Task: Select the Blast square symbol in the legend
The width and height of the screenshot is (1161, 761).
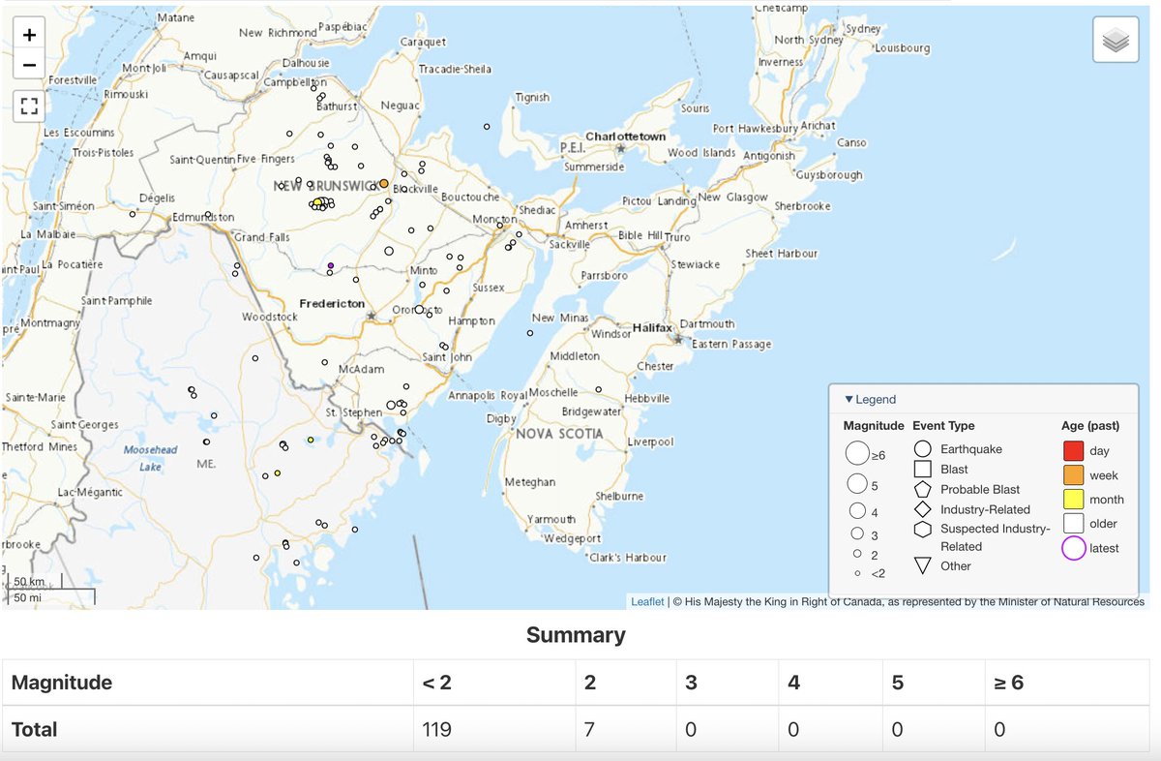Action: [x=921, y=468]
